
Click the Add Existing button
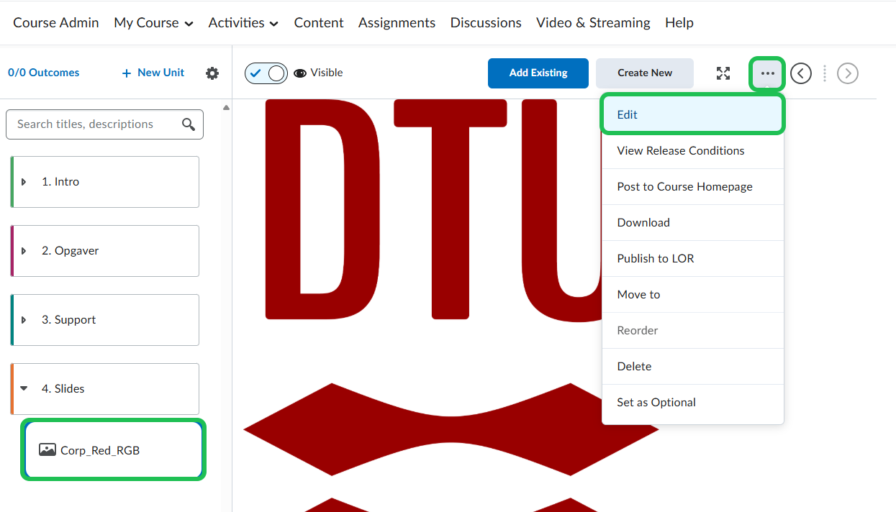click(538, 73)
